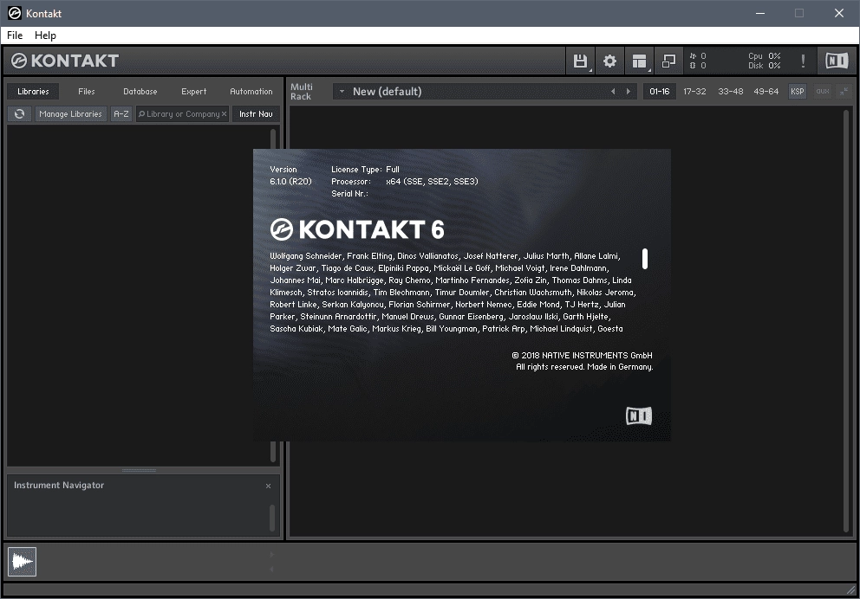Screen dimensions: 860x599
Task: Click the Cpu 0% meter readout
Action: [x=765, y=56]
